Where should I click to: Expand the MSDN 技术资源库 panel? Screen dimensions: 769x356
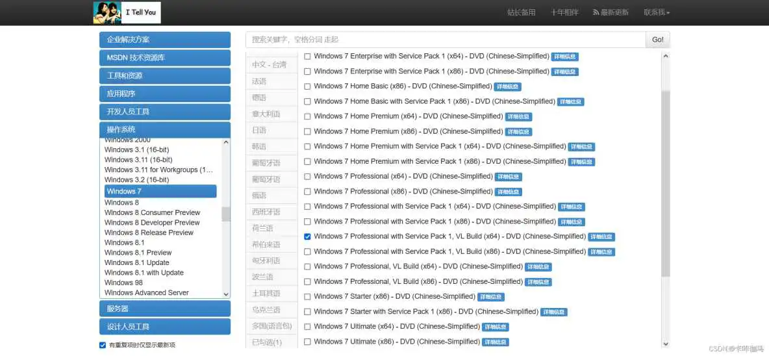point(165,58)
